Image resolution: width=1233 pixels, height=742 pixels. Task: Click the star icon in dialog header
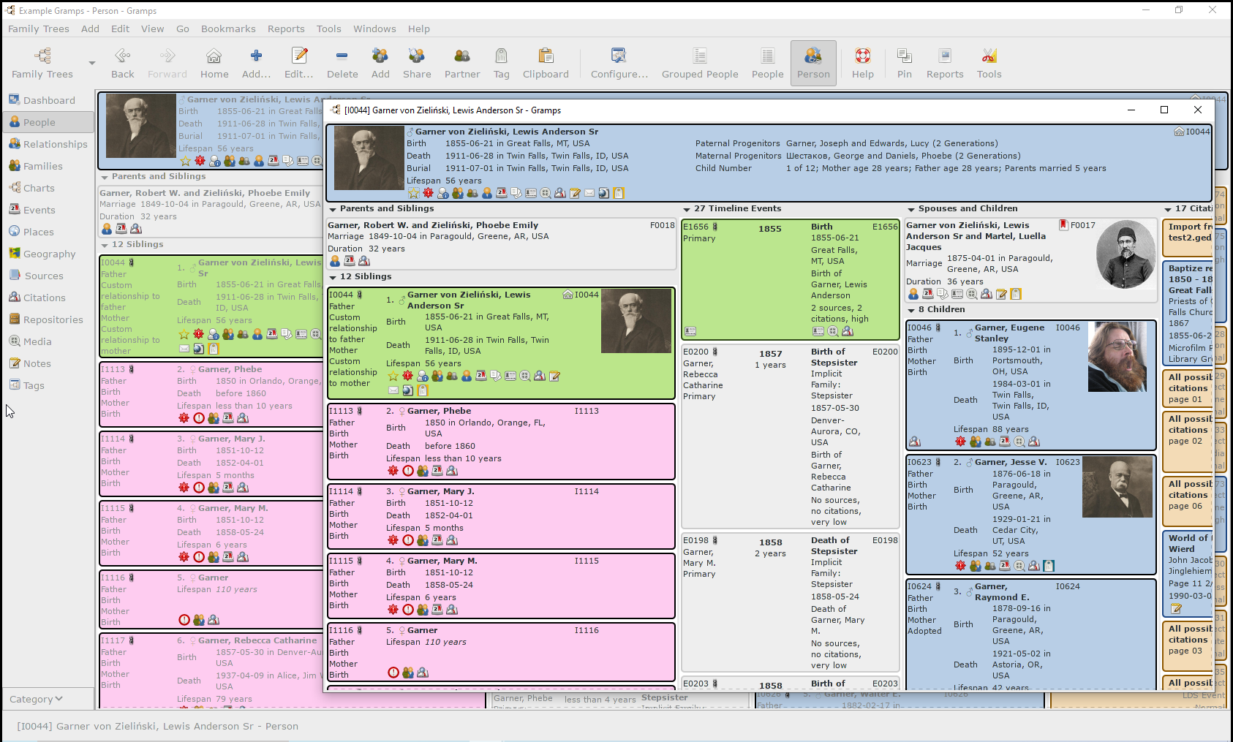pyautogui.click(x=413, y=193)
